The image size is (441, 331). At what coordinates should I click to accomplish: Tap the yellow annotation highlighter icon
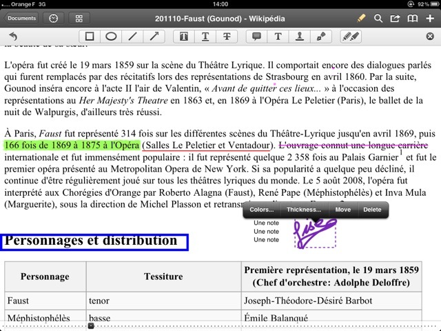point(361,19)
